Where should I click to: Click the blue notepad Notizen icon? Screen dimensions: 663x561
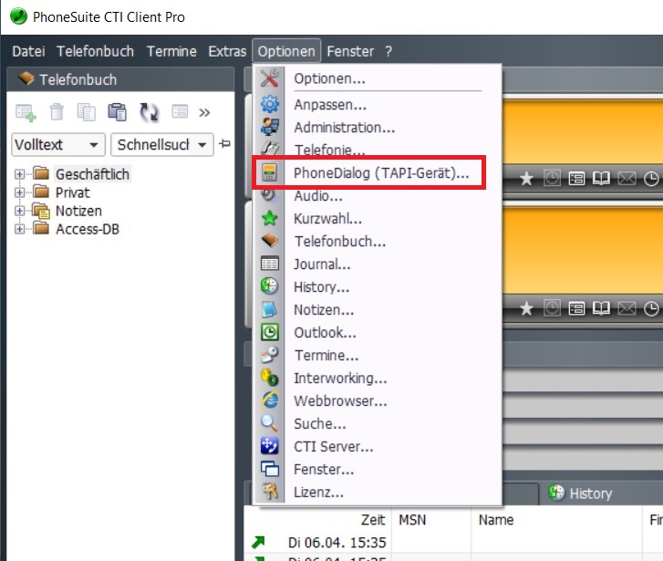[x=269, y=310]
